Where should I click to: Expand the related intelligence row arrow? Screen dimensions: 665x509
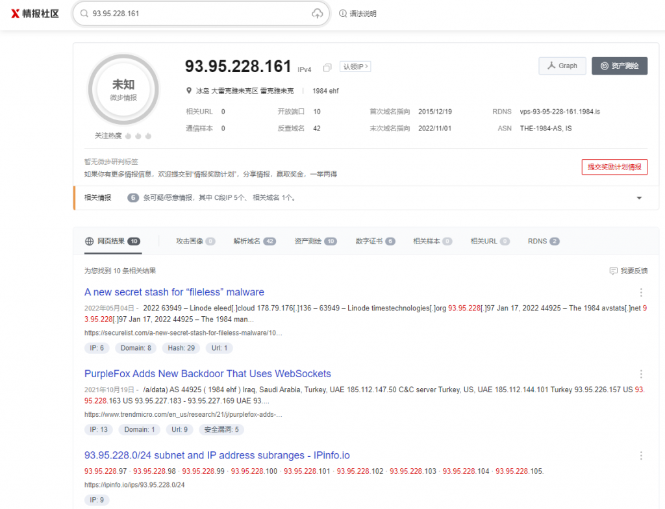coord(639,197)
